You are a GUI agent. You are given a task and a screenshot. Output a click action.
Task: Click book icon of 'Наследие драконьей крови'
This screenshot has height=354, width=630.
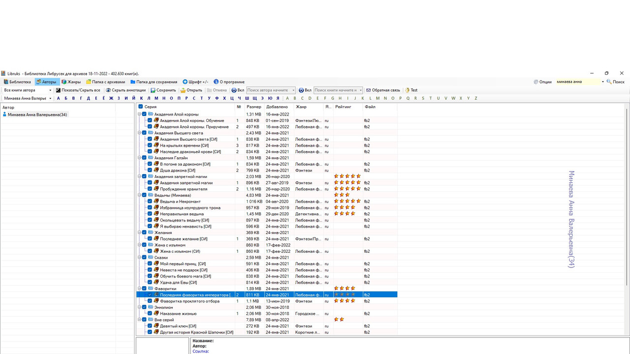click(x=156, y=151)
